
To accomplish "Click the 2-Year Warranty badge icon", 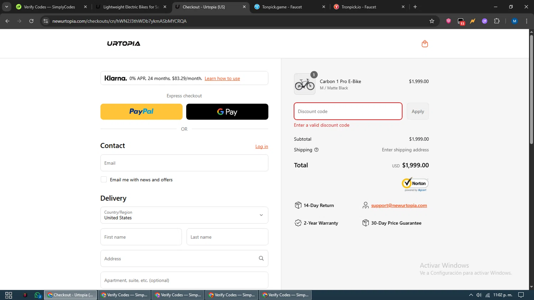I will (298, 223).
